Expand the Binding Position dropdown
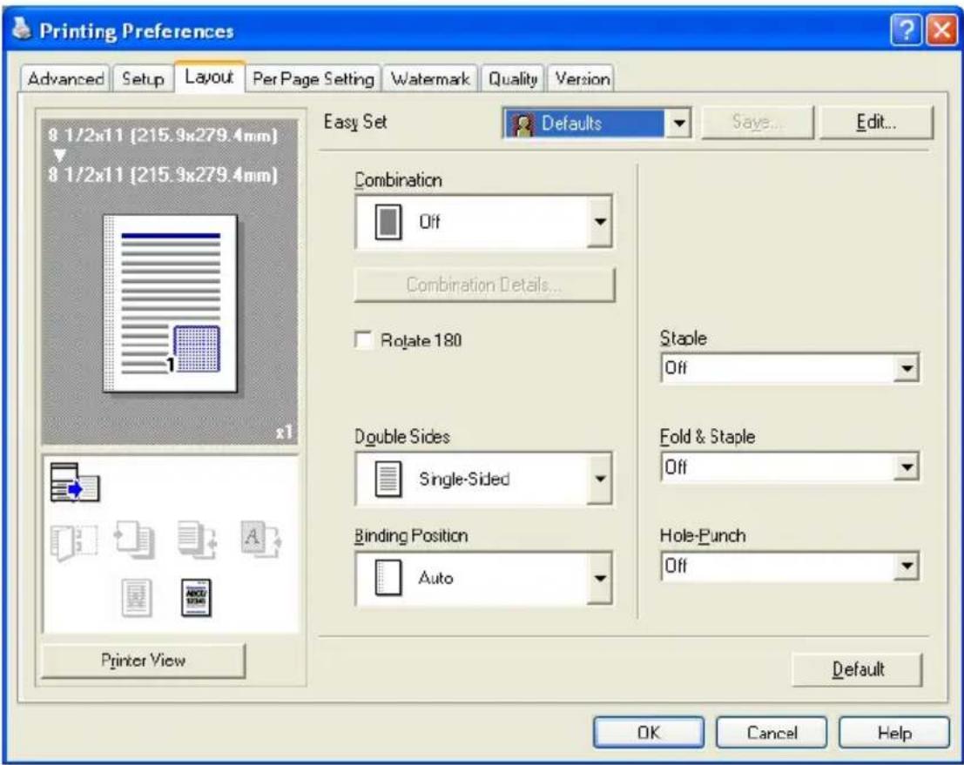Screen dimensions: 964x765 (599, 578)
